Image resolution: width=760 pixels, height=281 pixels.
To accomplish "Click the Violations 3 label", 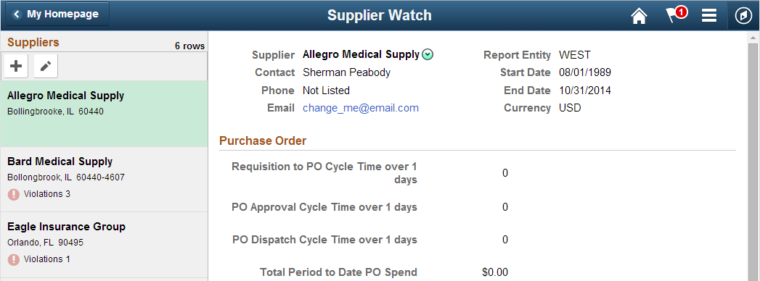I will pyautogui.click(x=47, y=194).
